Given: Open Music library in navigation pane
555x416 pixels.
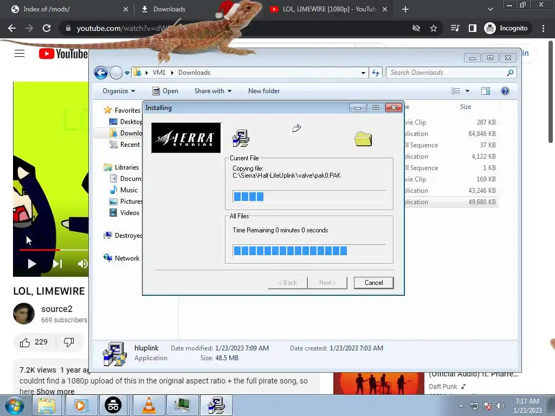Looking at the screenshot, I should tap(124, 190).
